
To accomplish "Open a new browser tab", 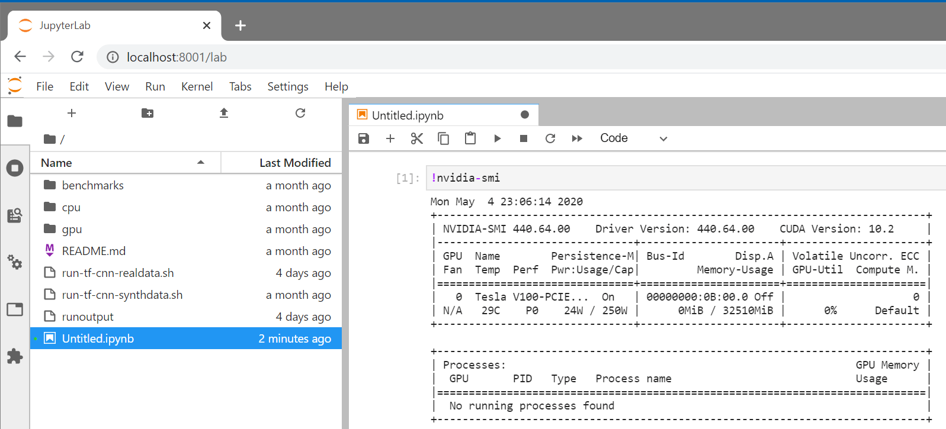I will (x=240, y=25).
